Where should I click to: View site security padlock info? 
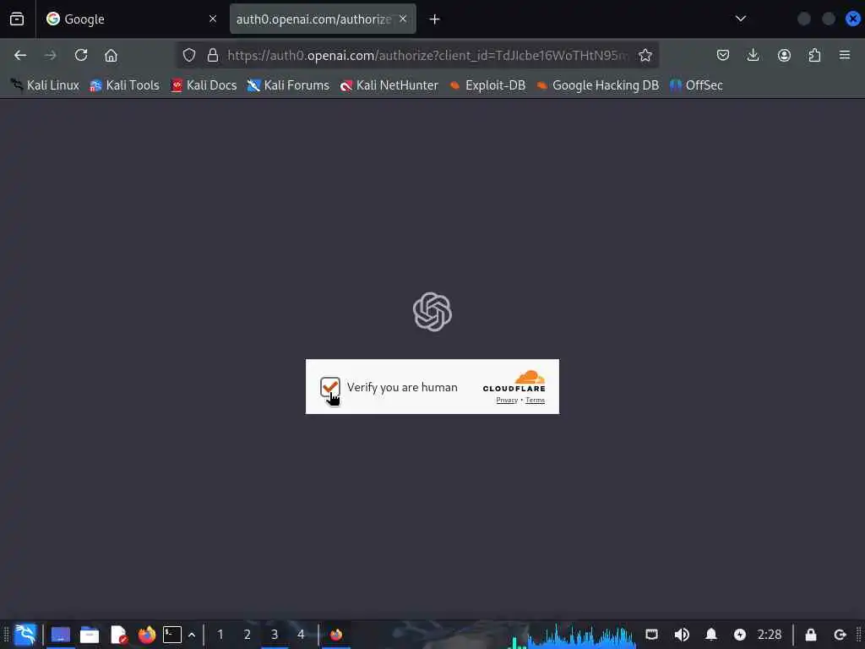212,55
